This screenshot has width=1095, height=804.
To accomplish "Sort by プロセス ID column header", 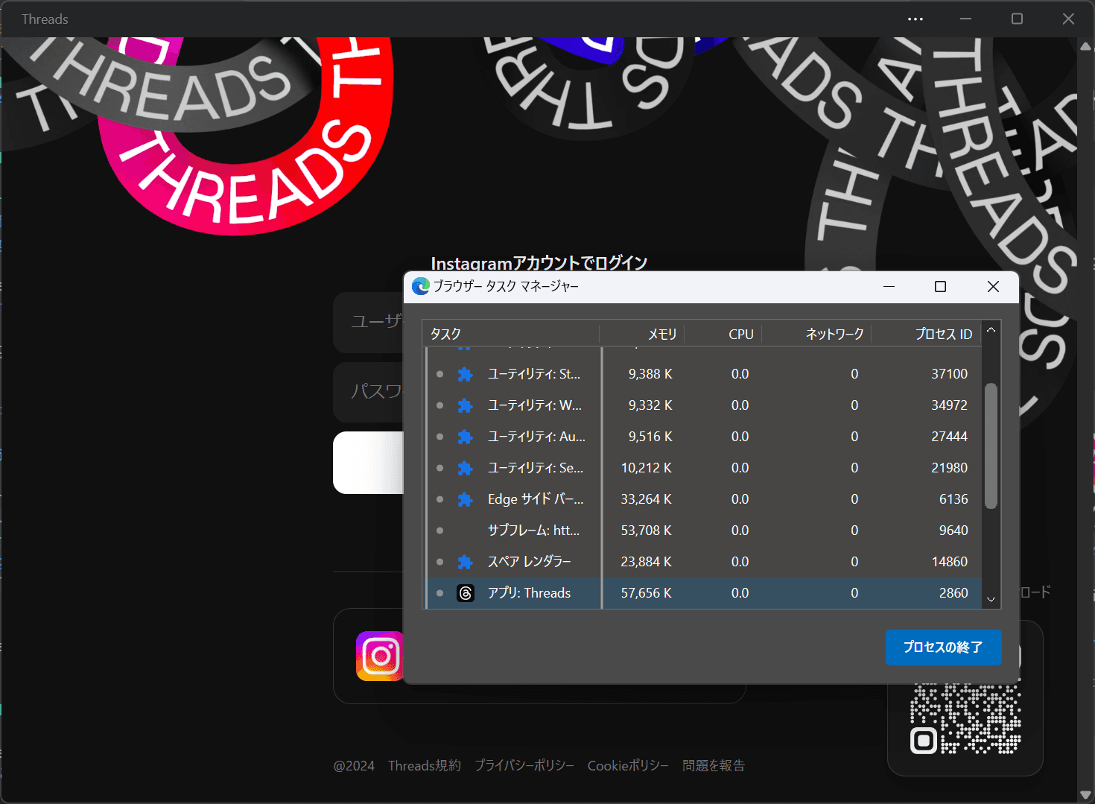I will pos(926,334).
